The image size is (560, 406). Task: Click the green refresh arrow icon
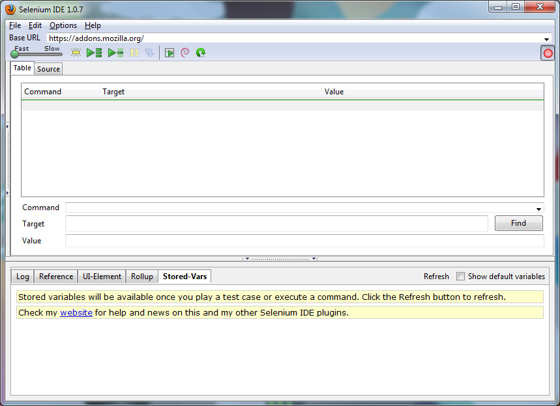(201, 53)
